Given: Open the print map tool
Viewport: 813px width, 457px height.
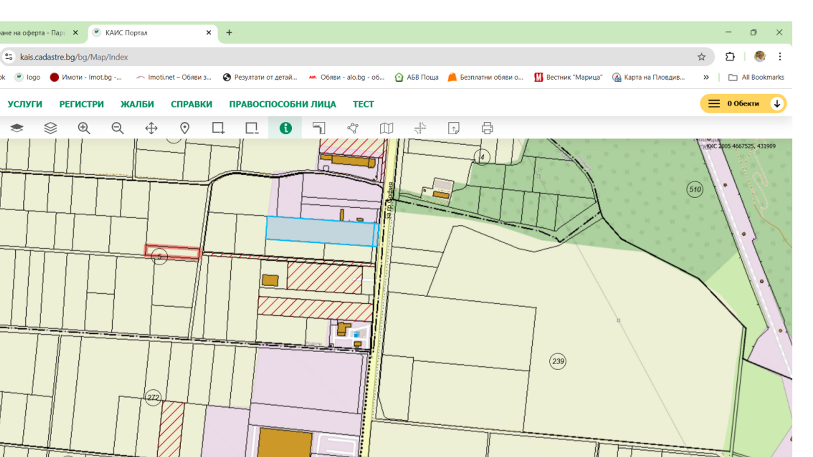Looking at the screenshot, I should coord(487,128).
